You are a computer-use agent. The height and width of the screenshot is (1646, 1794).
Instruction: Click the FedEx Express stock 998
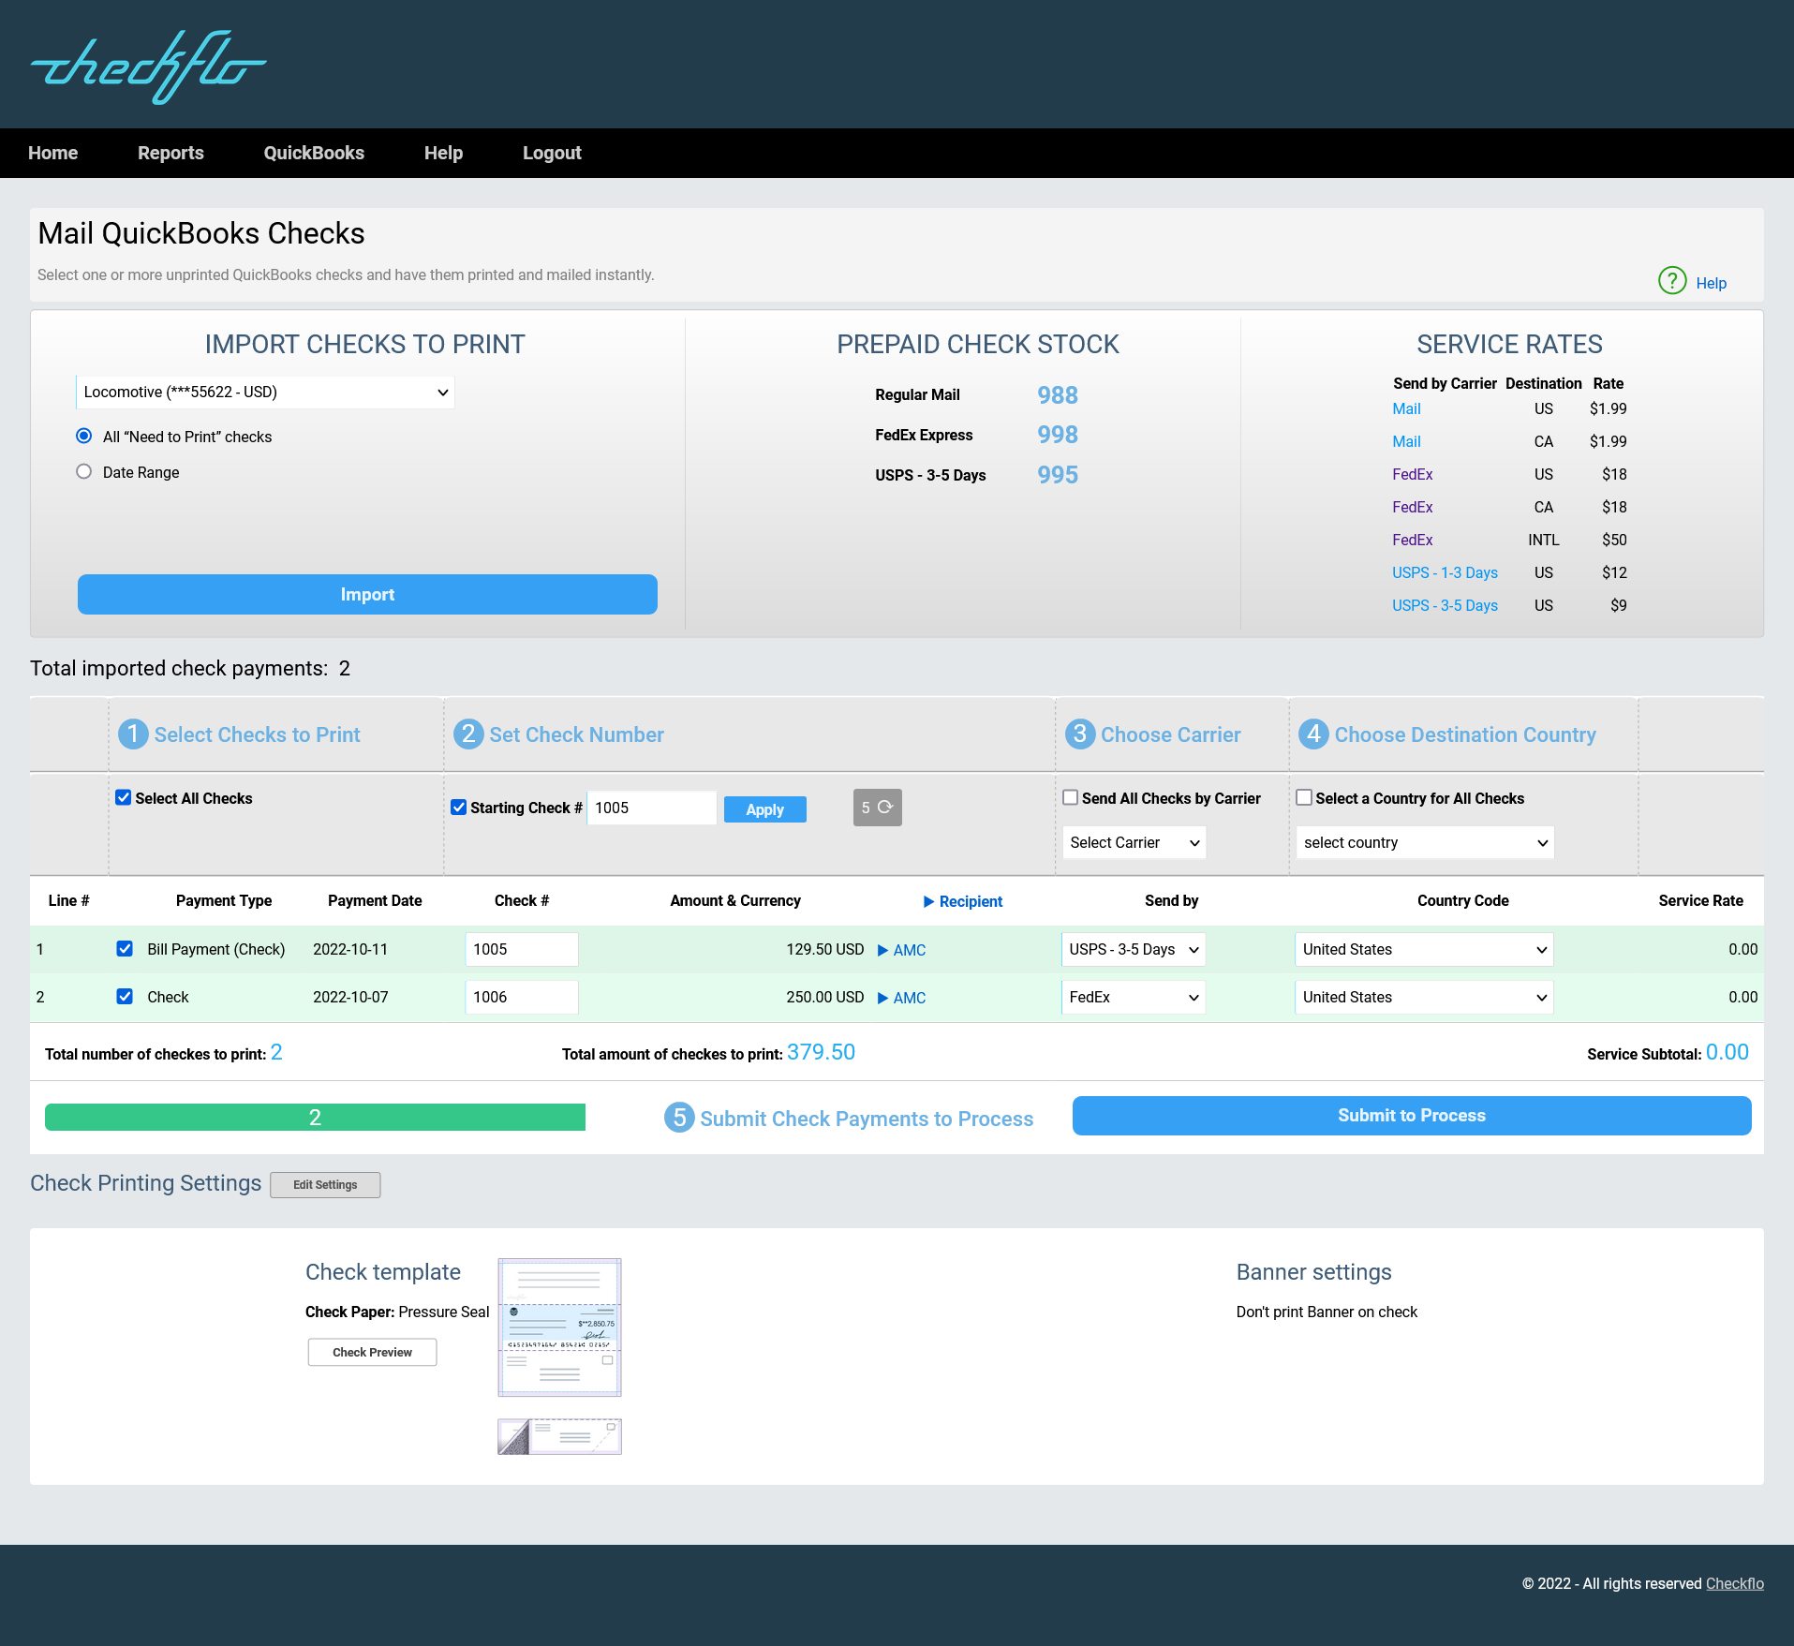1058,435
